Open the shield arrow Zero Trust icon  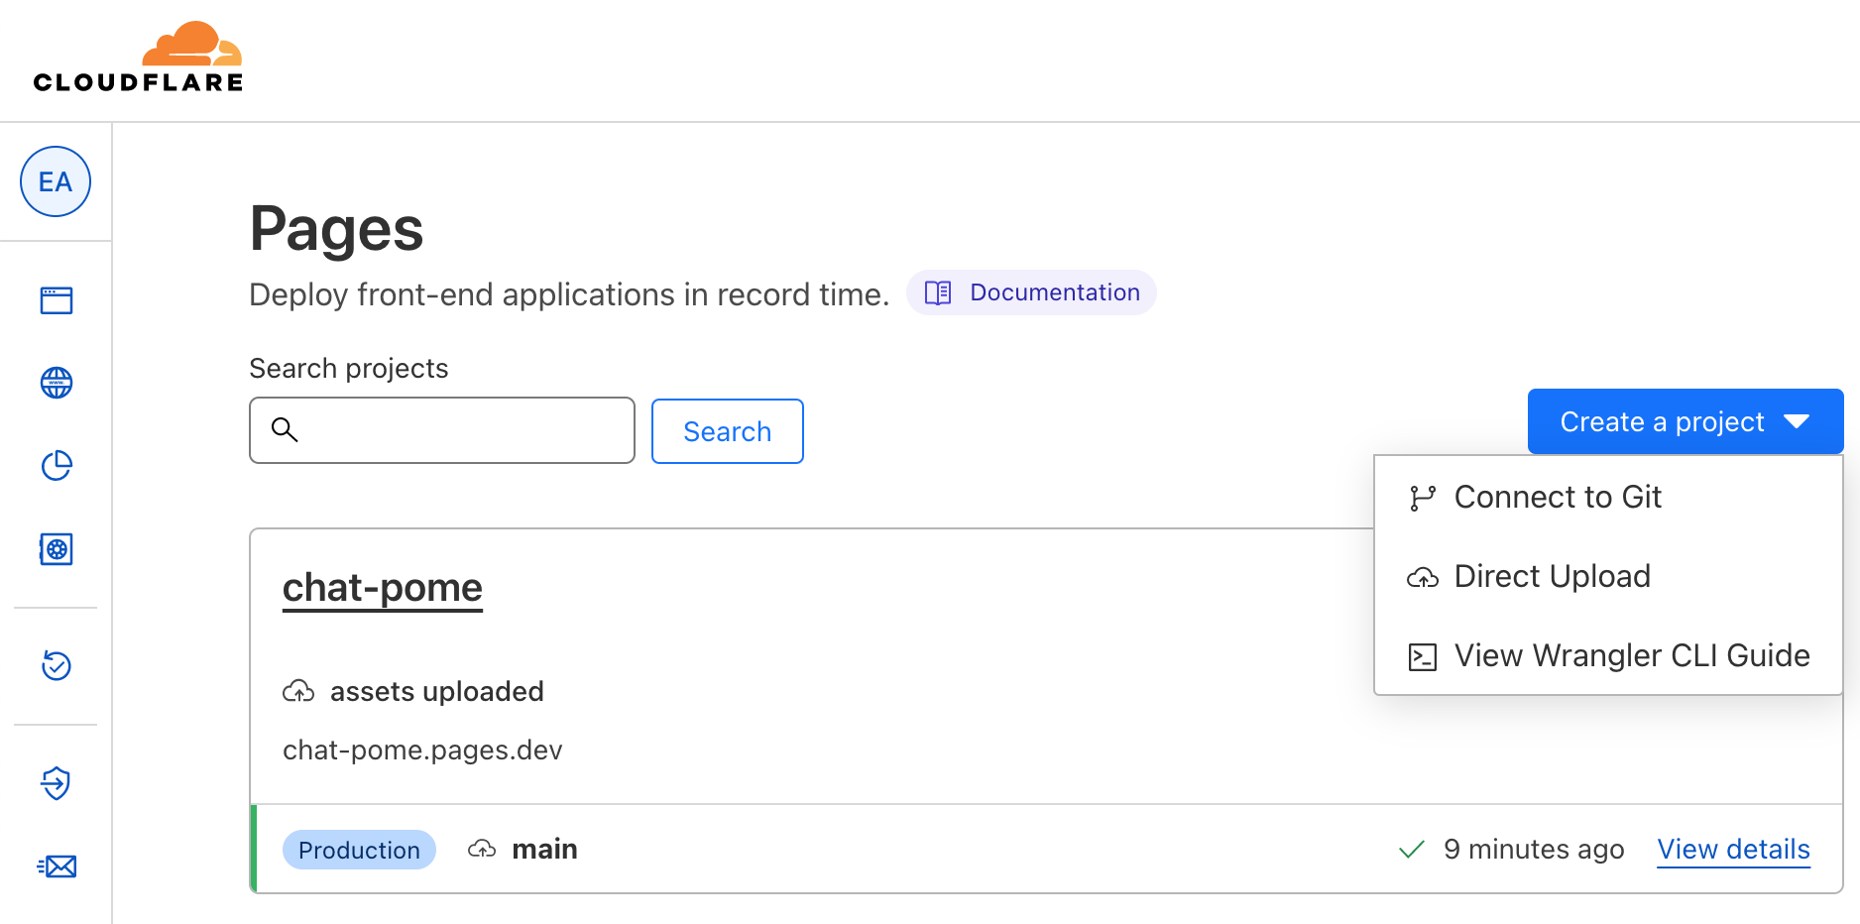point(57,783)
